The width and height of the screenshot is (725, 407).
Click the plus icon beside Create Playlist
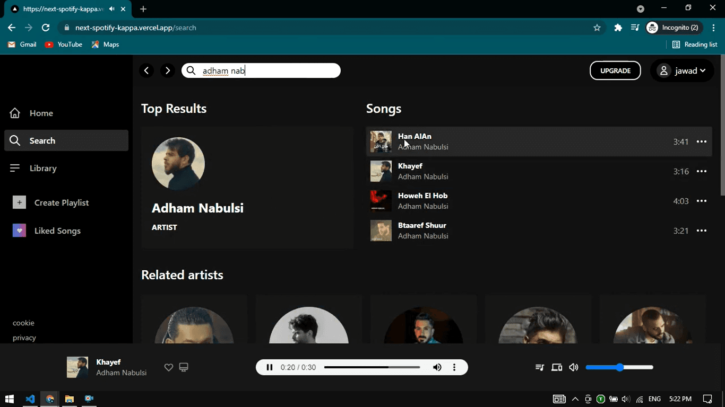click(x=19, y=202)
